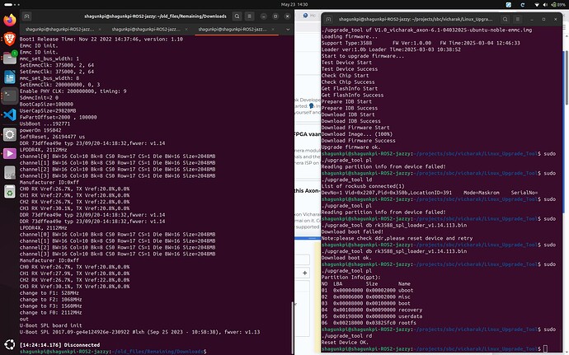Screen dimensions: 569x355
Task: Click 'Check Chip Success' line
Action: pos(348,82)
